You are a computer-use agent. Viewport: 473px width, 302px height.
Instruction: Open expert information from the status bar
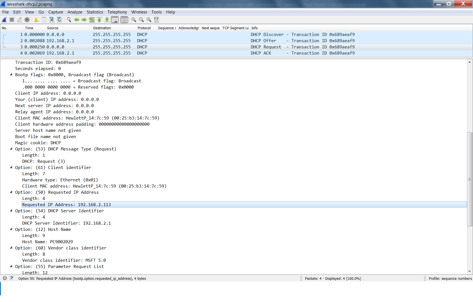(x=5, y=278)
